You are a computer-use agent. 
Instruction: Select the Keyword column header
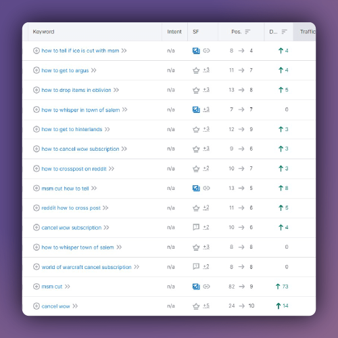43,32
